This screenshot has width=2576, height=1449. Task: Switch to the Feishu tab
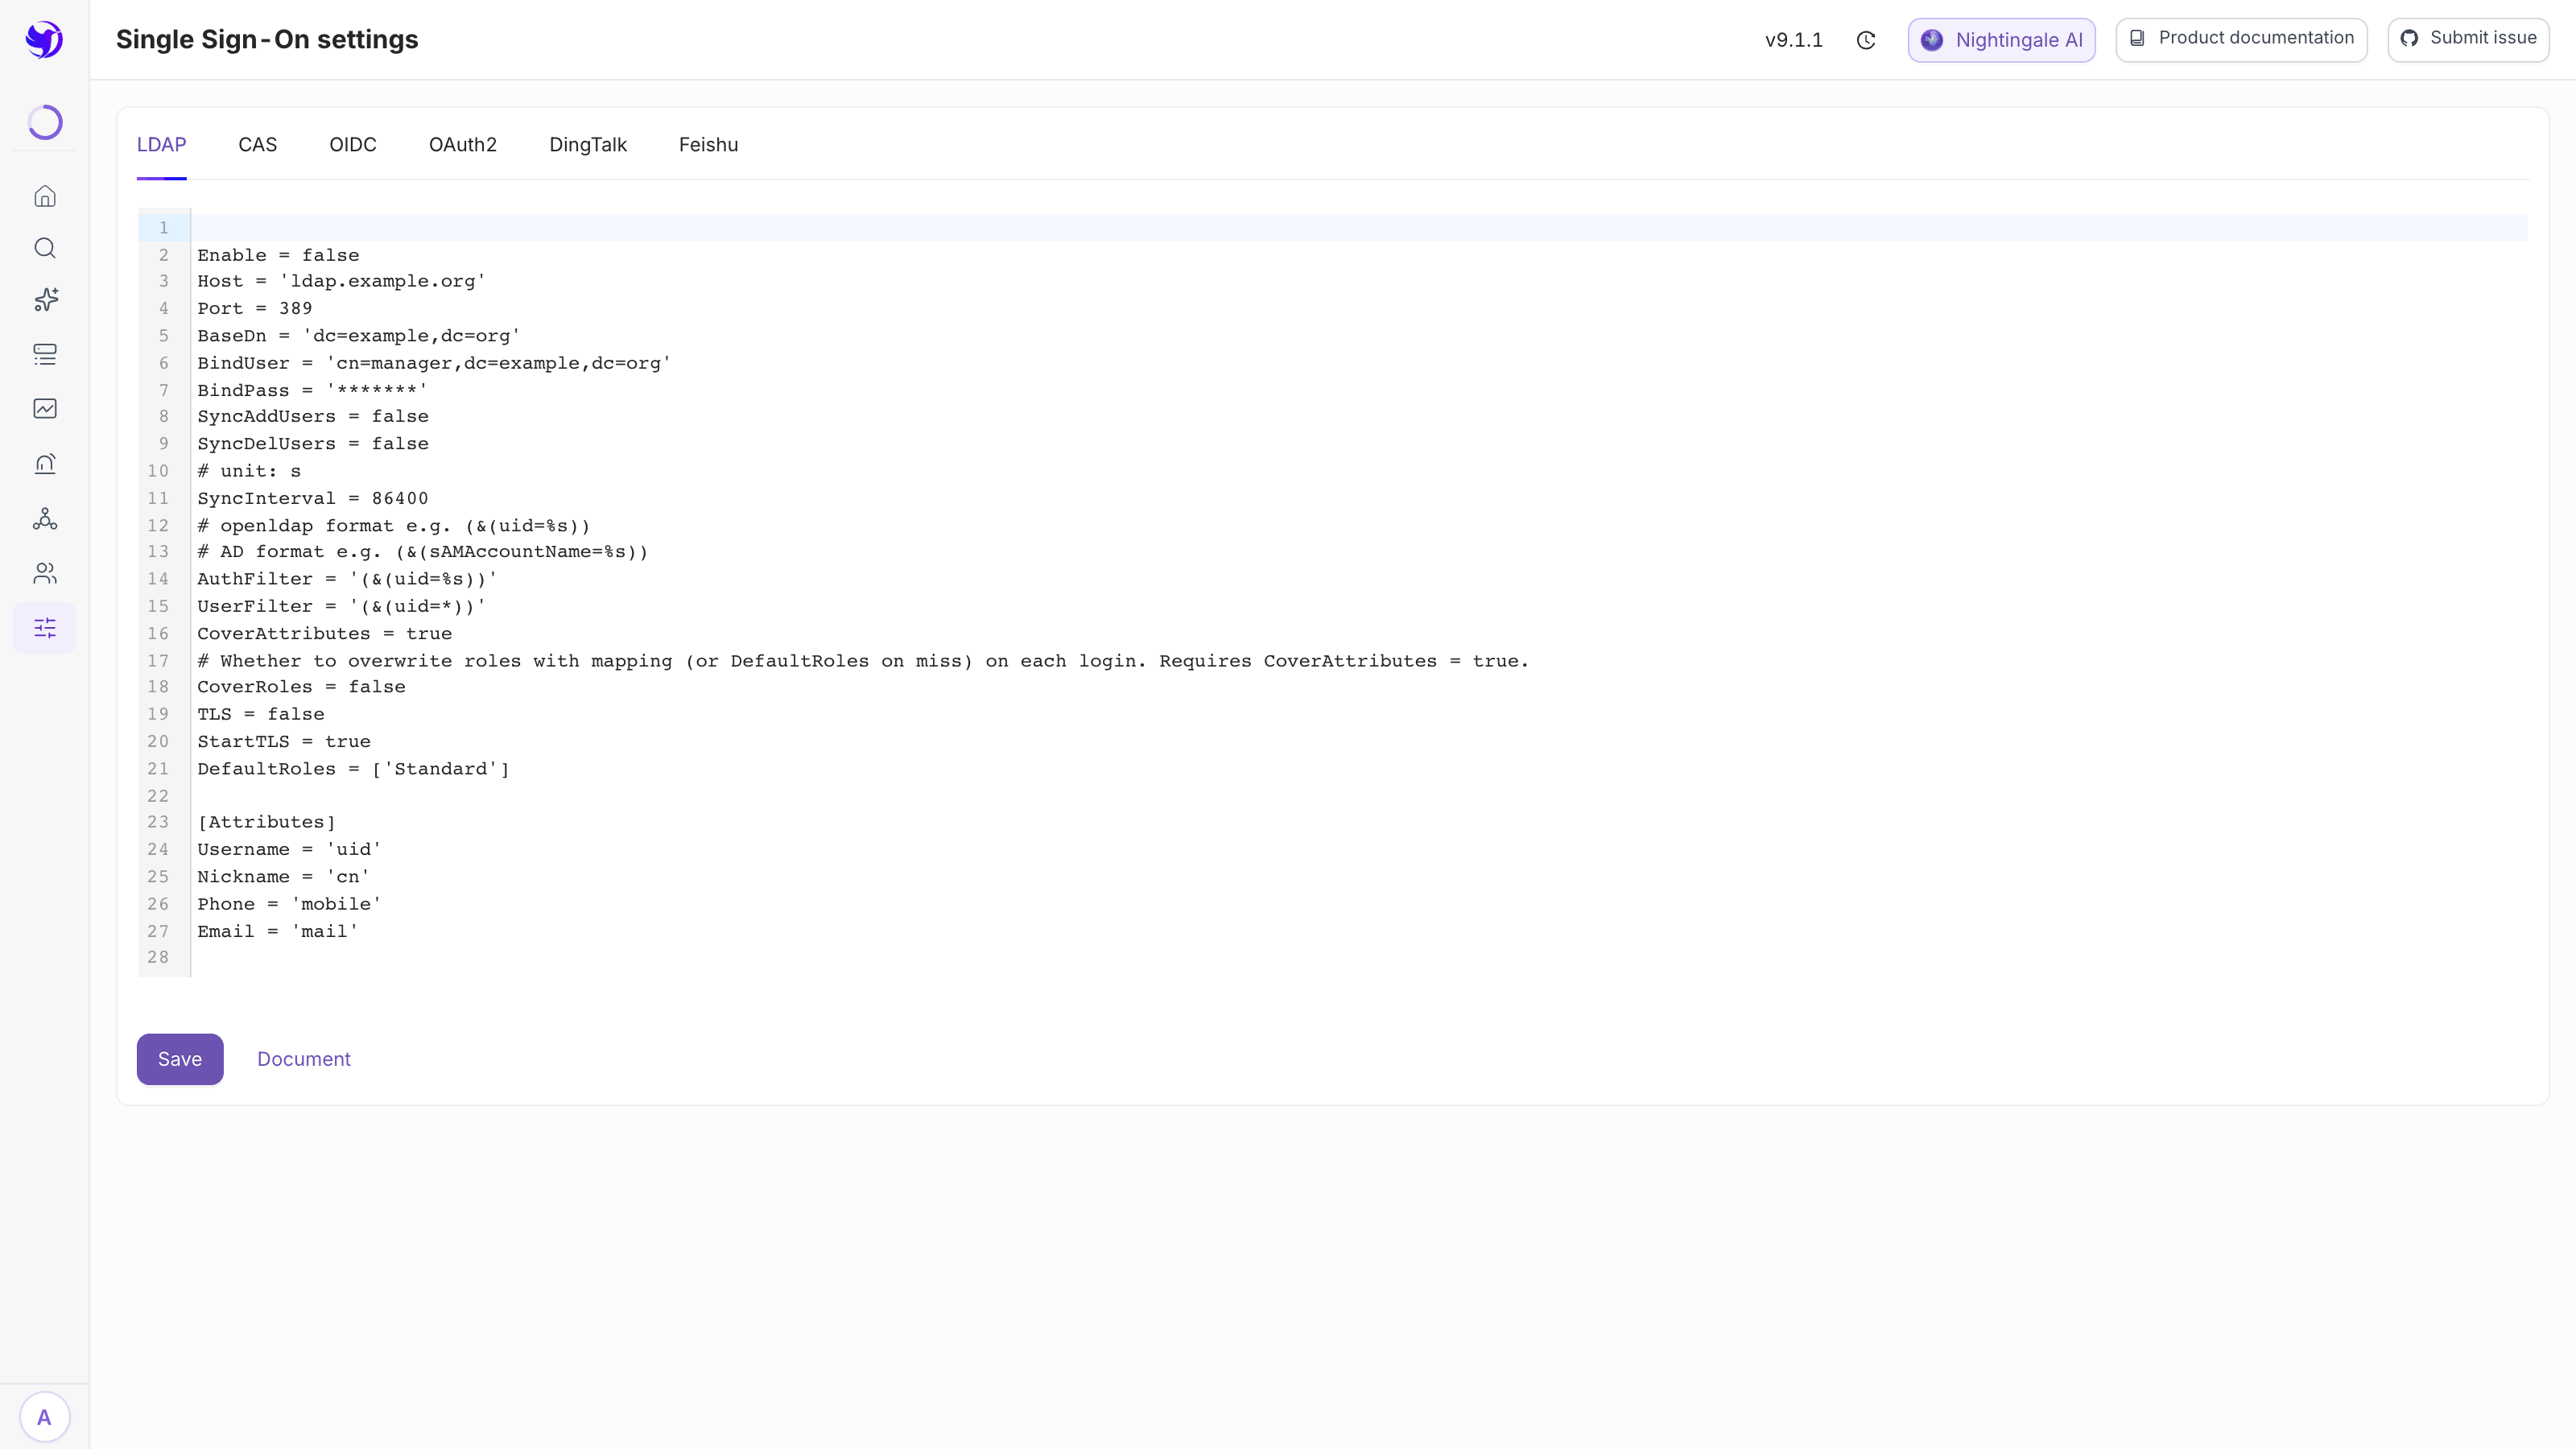click(x=708, y=145)
